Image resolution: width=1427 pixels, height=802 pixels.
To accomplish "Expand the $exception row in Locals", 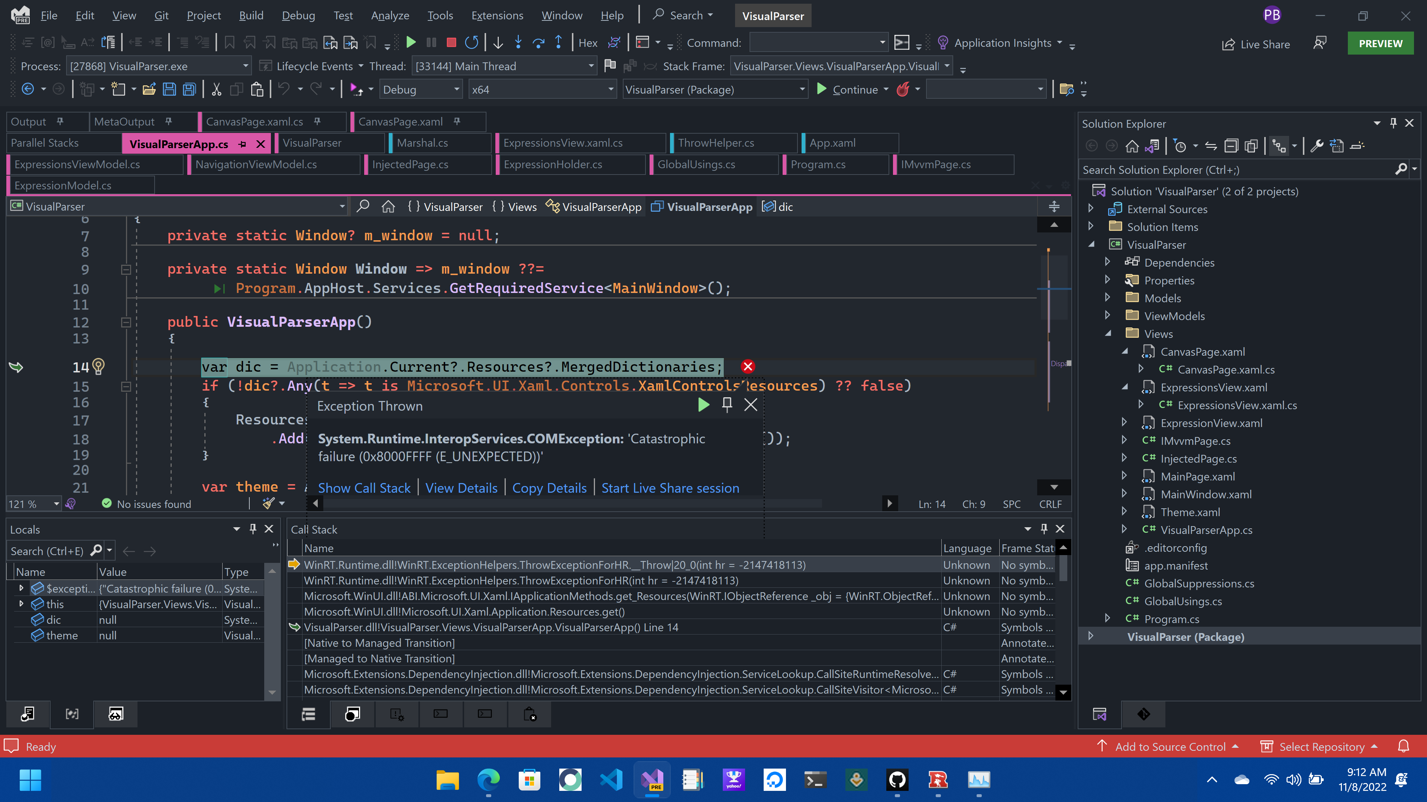I will 21,588.
